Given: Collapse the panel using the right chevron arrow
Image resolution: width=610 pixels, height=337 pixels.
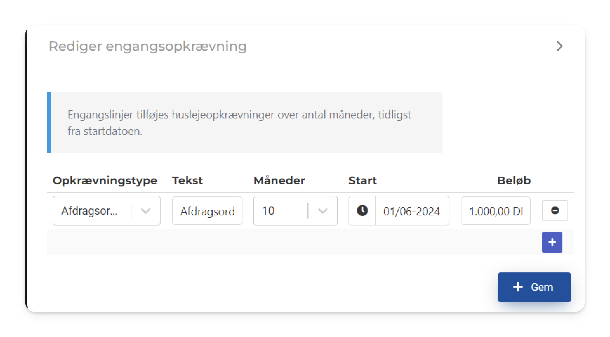Looking at the screenshot, I should (559, 46).
